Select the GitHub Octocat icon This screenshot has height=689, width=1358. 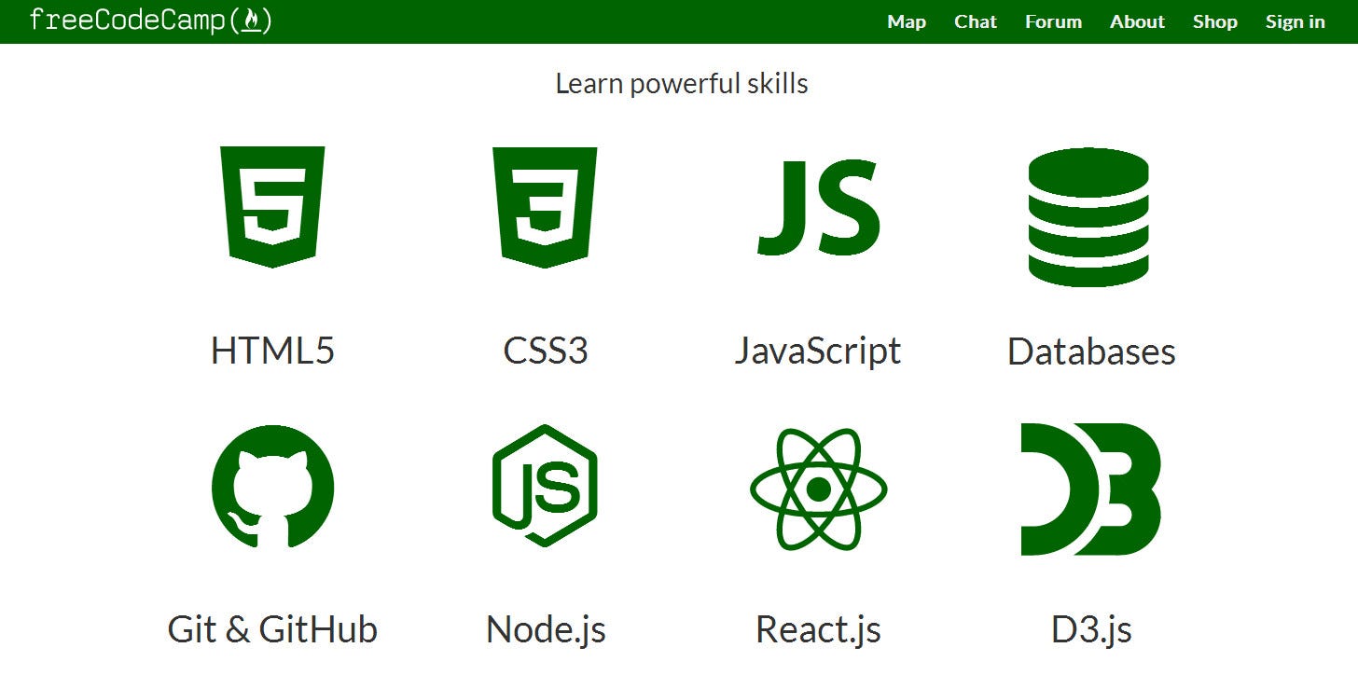tap(272, 487)
